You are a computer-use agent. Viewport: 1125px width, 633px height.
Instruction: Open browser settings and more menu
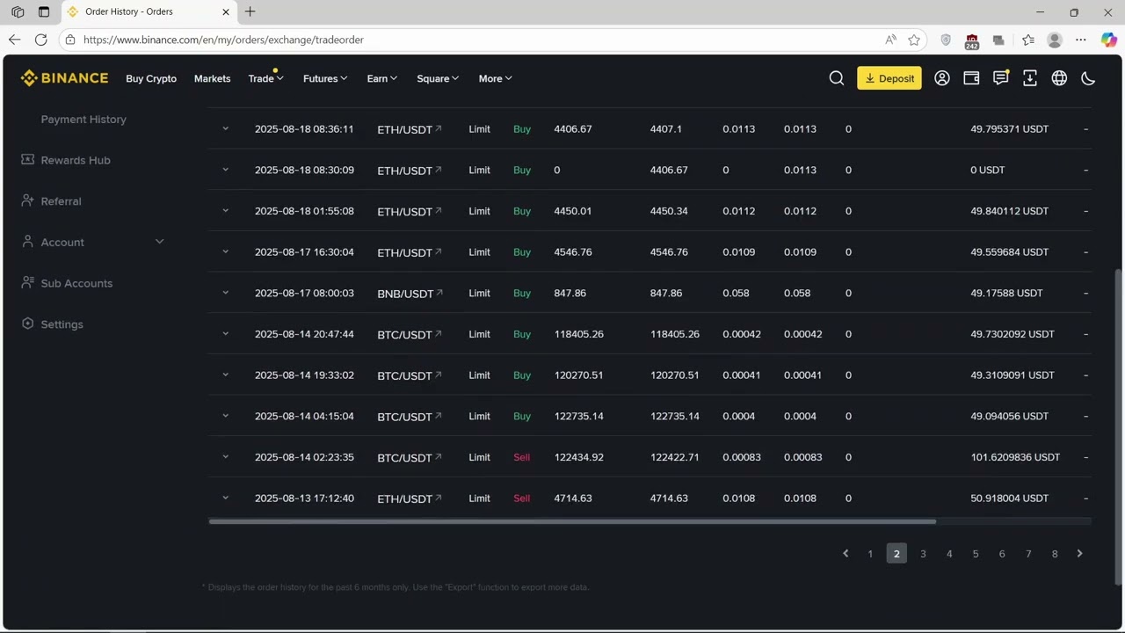1081,40
